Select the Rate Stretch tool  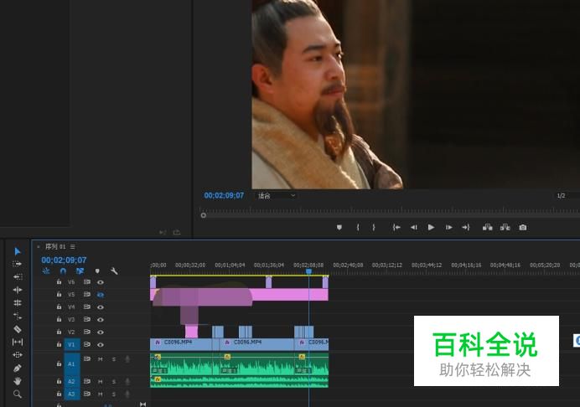click(x=18, y=316)
